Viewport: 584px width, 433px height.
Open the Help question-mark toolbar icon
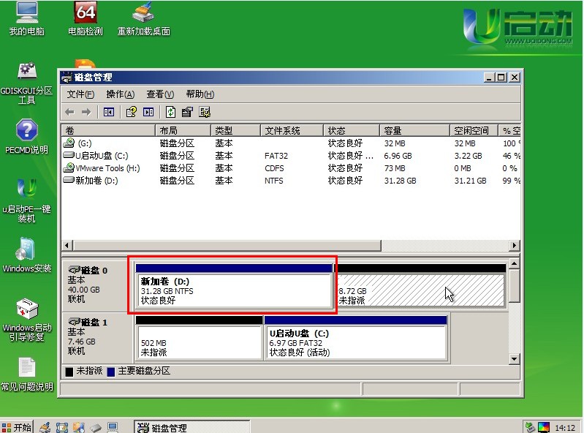(x=131, y=112)
